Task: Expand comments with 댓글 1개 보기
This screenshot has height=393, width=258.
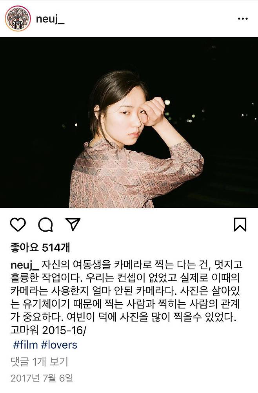Action: point(39,362)
